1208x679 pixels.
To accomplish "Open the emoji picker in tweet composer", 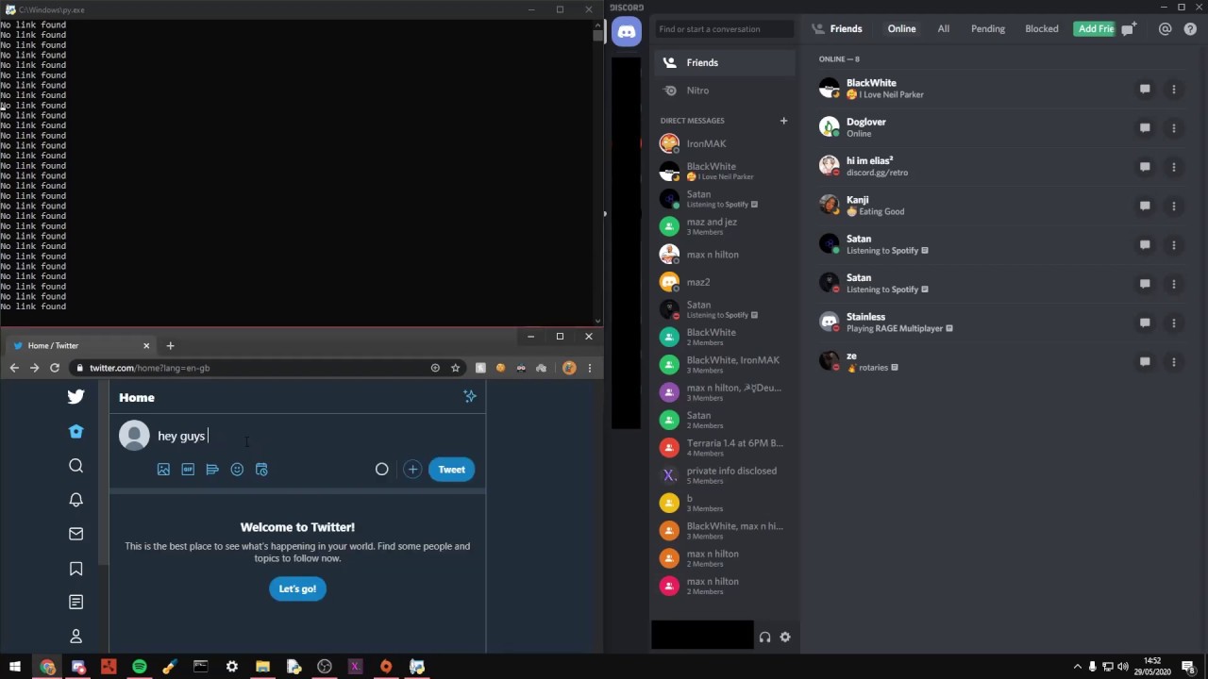I will coord(237,470).
